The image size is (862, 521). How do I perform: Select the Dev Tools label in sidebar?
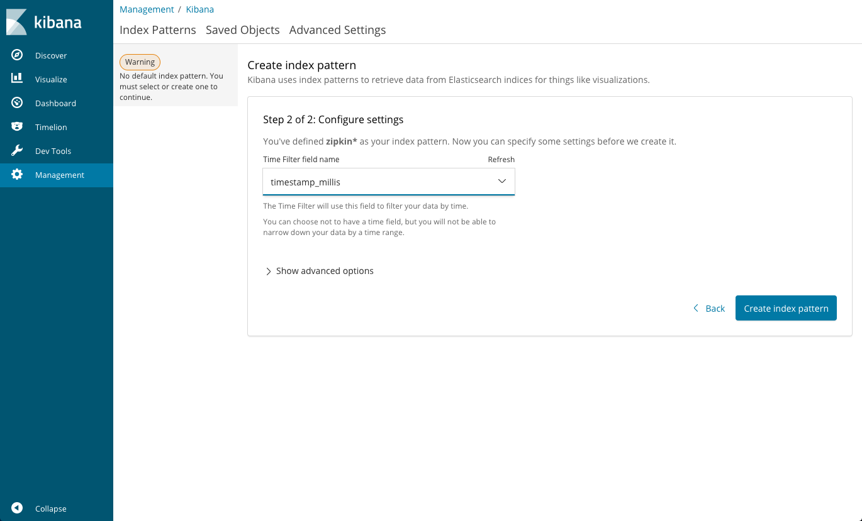tap(53, 151)
